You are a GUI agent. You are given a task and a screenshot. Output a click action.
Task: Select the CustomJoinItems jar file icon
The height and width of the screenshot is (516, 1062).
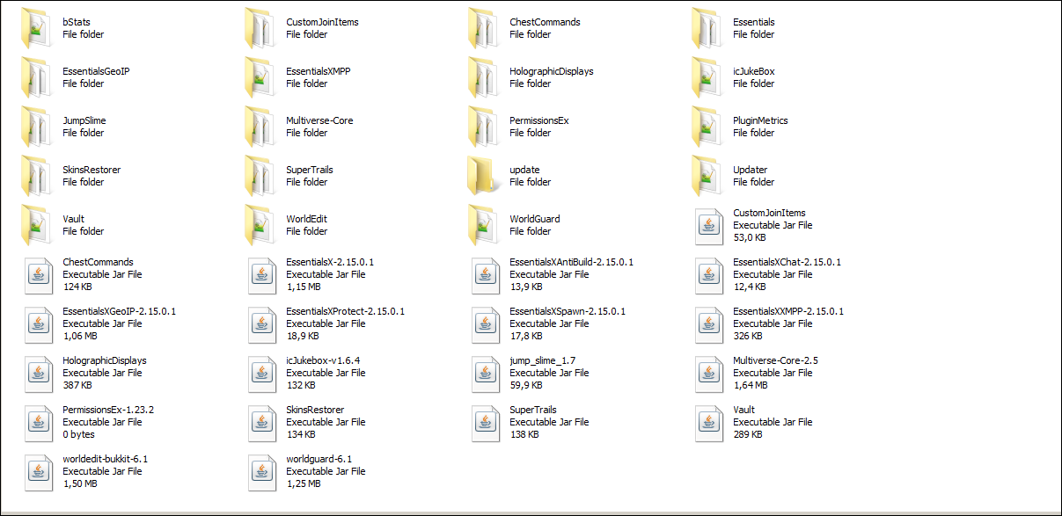click(x=709, y=226)
